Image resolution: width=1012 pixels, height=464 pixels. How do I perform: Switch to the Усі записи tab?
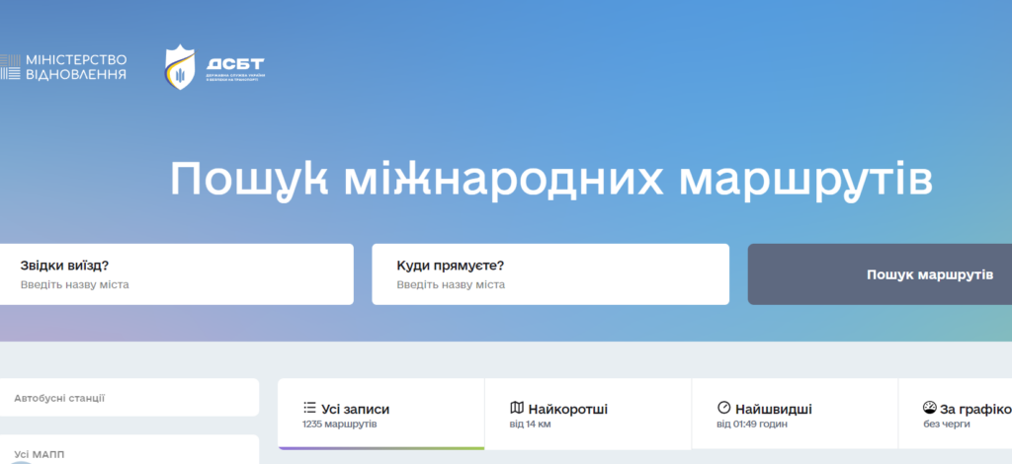pos(380,414)
